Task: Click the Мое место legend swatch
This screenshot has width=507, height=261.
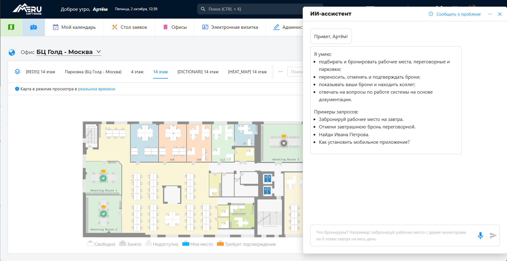Action: click(x=186, y=243)
